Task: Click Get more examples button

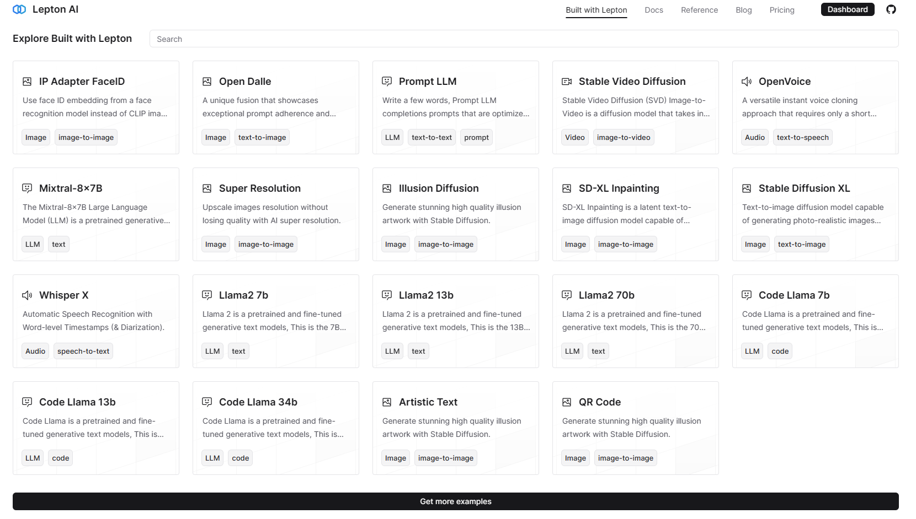Action: tap(456, 501)
